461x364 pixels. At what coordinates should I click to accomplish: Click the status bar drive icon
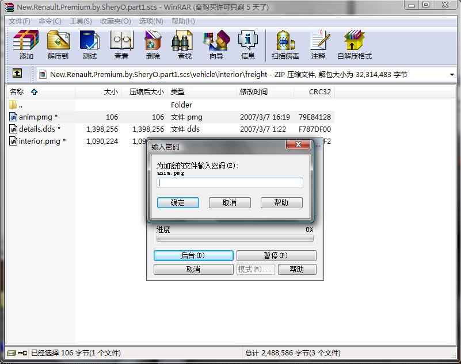[x=12, y=353]
